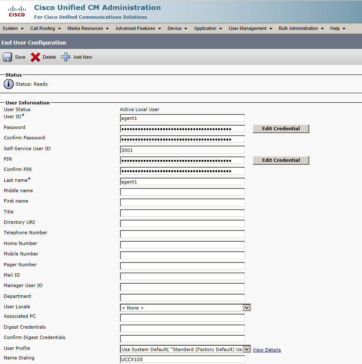Click the Title input field
Image resolution: width=362 pixels, height=364 pixels.
[x=182, y=213]
